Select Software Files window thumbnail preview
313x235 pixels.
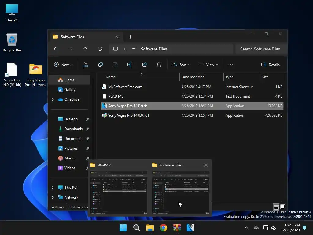click(181, 192)
